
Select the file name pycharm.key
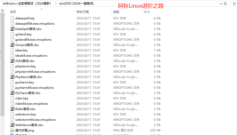point(25,82)
